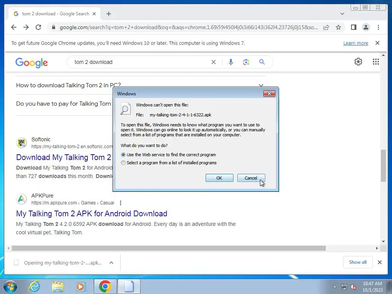Switch to Chrome on the taskbar
The image size is (392, 294).
[x=105, y=286]
